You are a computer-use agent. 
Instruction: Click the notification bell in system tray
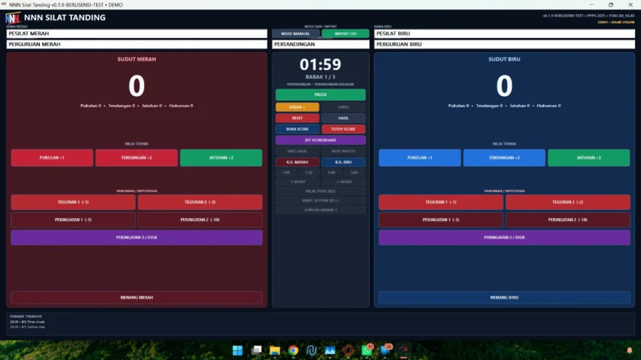pos(630,350)
